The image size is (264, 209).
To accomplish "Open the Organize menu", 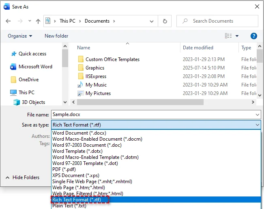I will pos(20,36).
